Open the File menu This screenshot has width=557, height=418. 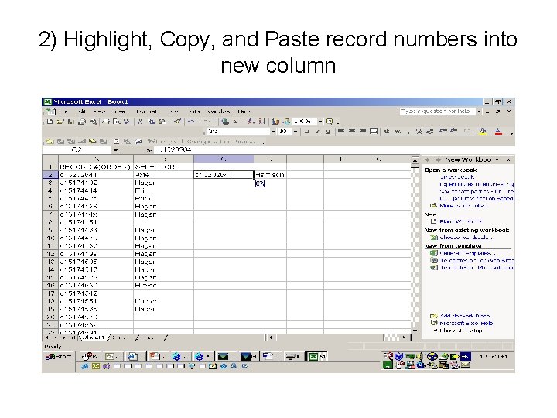(63, 111)
